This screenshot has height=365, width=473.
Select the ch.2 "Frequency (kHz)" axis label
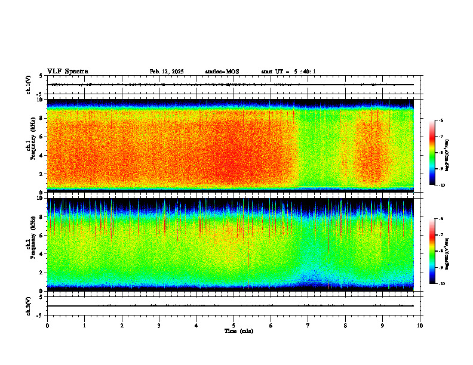pyautogui.click(x=33, y=237)
